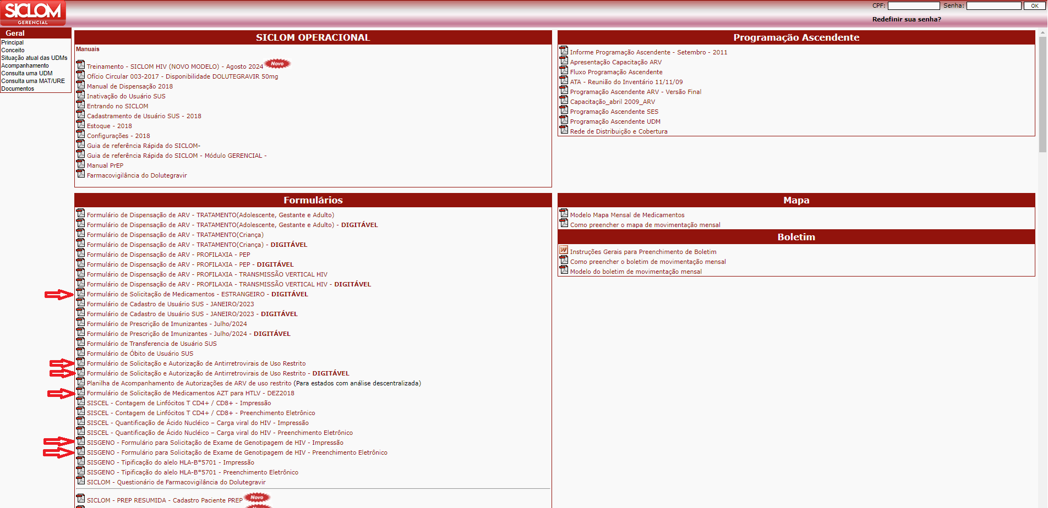Open Ofício Circular 003-2017 DOLUTEGRAVIR 50mg link
Viewport: 1048px width, 508px height.
[x=182, y=76]
